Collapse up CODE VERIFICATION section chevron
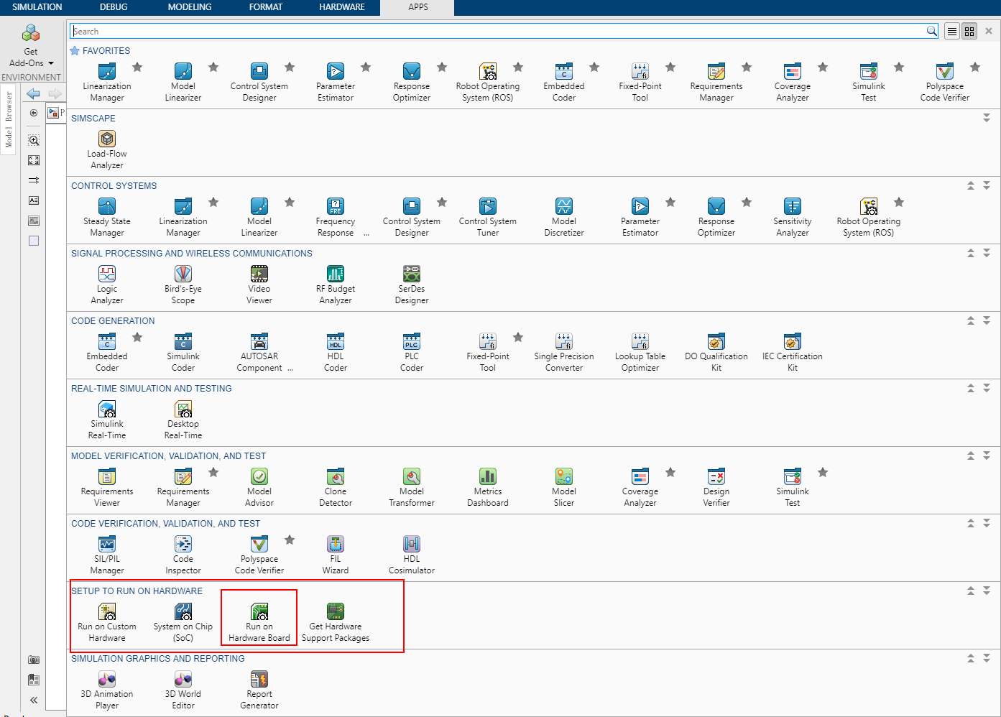Image resolution: width=1001 pixels, height=717 pixels. pyautogui.click(x=971, y=523)
